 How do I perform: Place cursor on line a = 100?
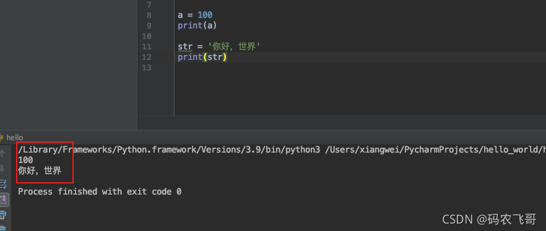pos(195,15)
